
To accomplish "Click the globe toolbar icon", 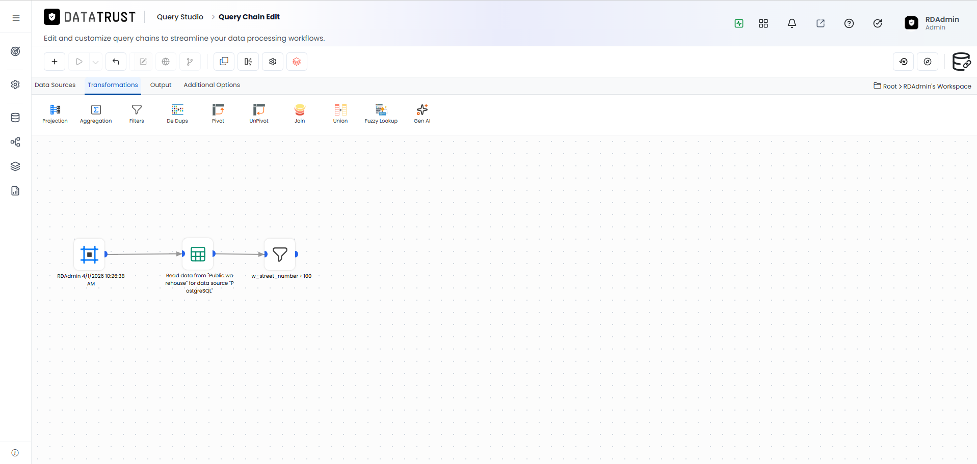I will (x=166, y=62).
